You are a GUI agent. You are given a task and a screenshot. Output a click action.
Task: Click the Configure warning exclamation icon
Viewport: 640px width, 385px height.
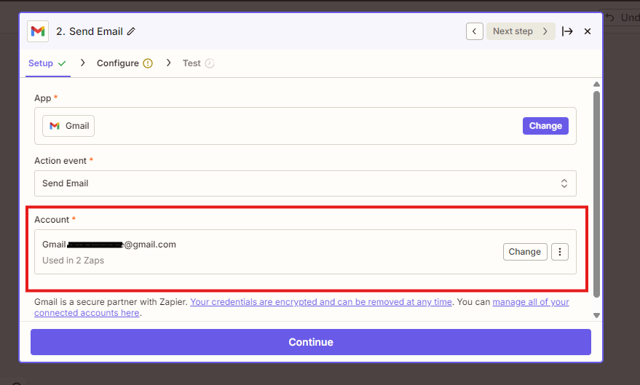click(x=148, y=63)
